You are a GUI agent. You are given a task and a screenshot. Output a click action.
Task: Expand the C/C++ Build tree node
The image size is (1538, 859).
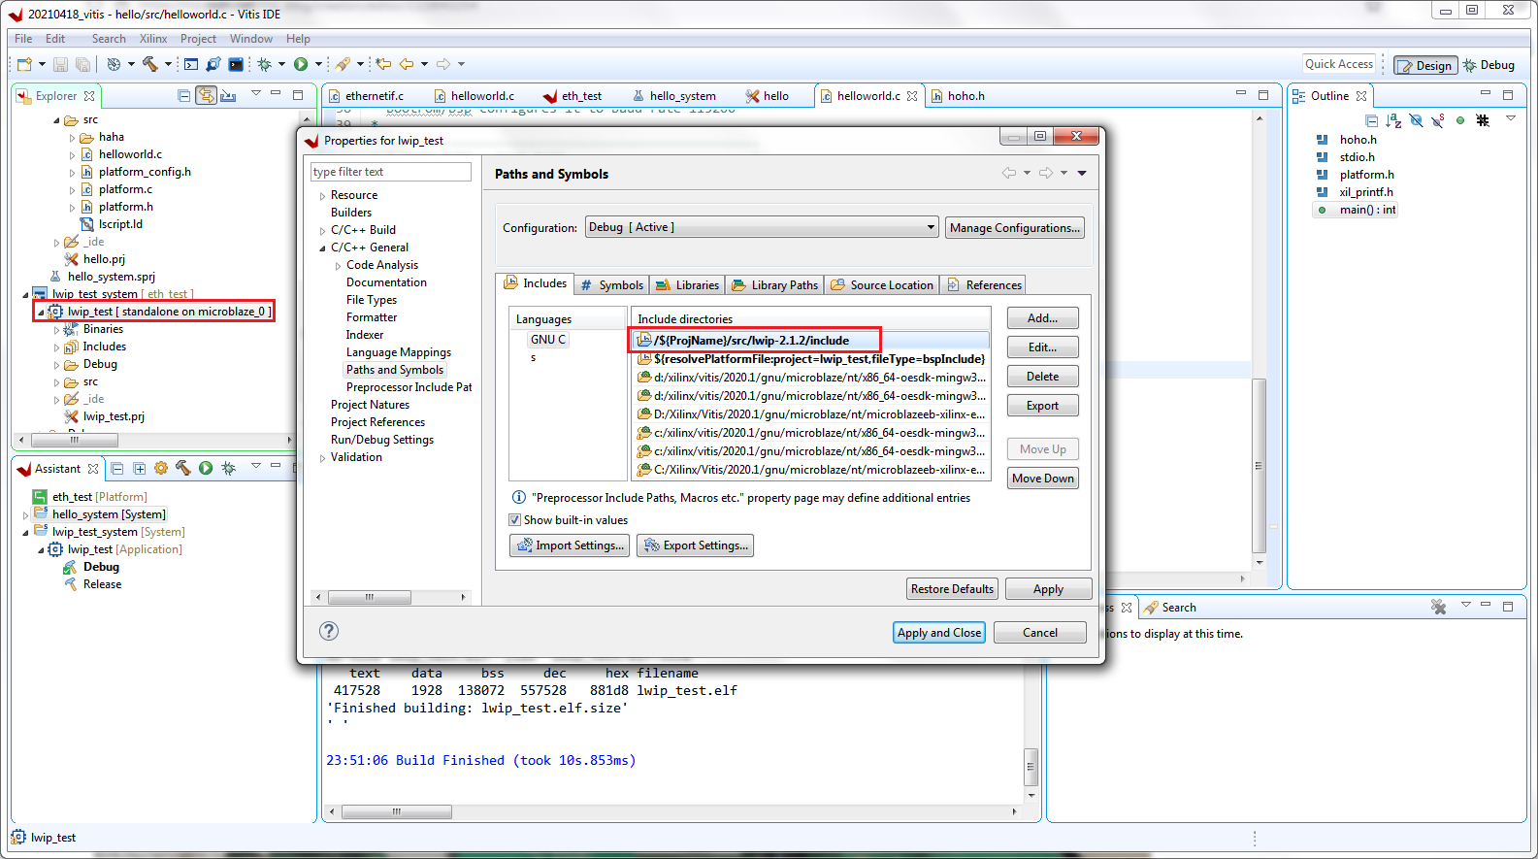point(322,231)
